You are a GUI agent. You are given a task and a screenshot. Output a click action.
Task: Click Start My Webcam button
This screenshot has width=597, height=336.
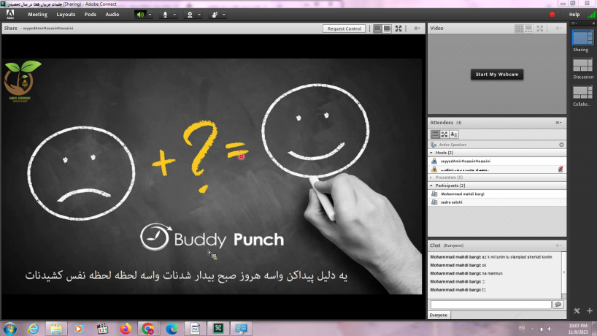click(x=497, y=75)
